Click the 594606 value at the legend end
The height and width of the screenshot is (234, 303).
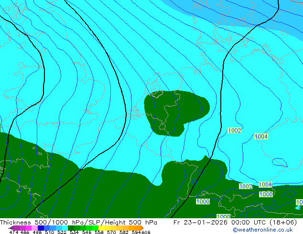[141, 232]
